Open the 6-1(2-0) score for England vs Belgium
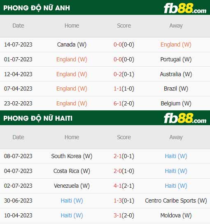The image size is (210, 224). (124, 103)
